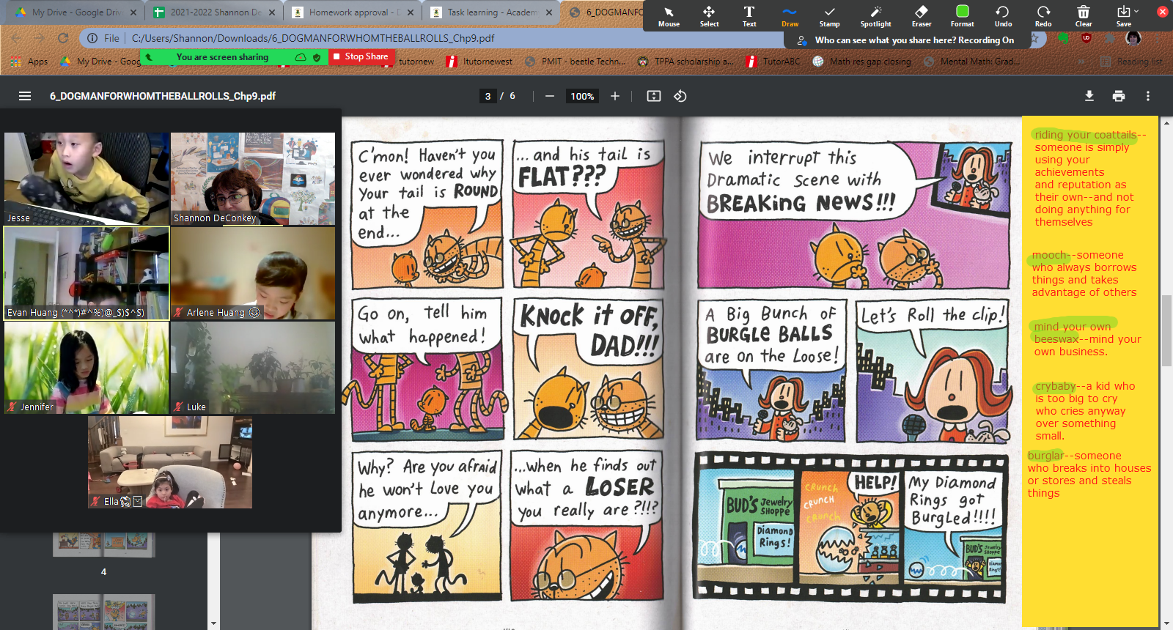This screenshot has height=630, width=1173.
Task: Open PMIT - beetle Techn... bookmark
Action: pos(576,62)
